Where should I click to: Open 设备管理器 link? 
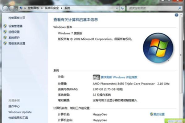(x=15, y=26)
